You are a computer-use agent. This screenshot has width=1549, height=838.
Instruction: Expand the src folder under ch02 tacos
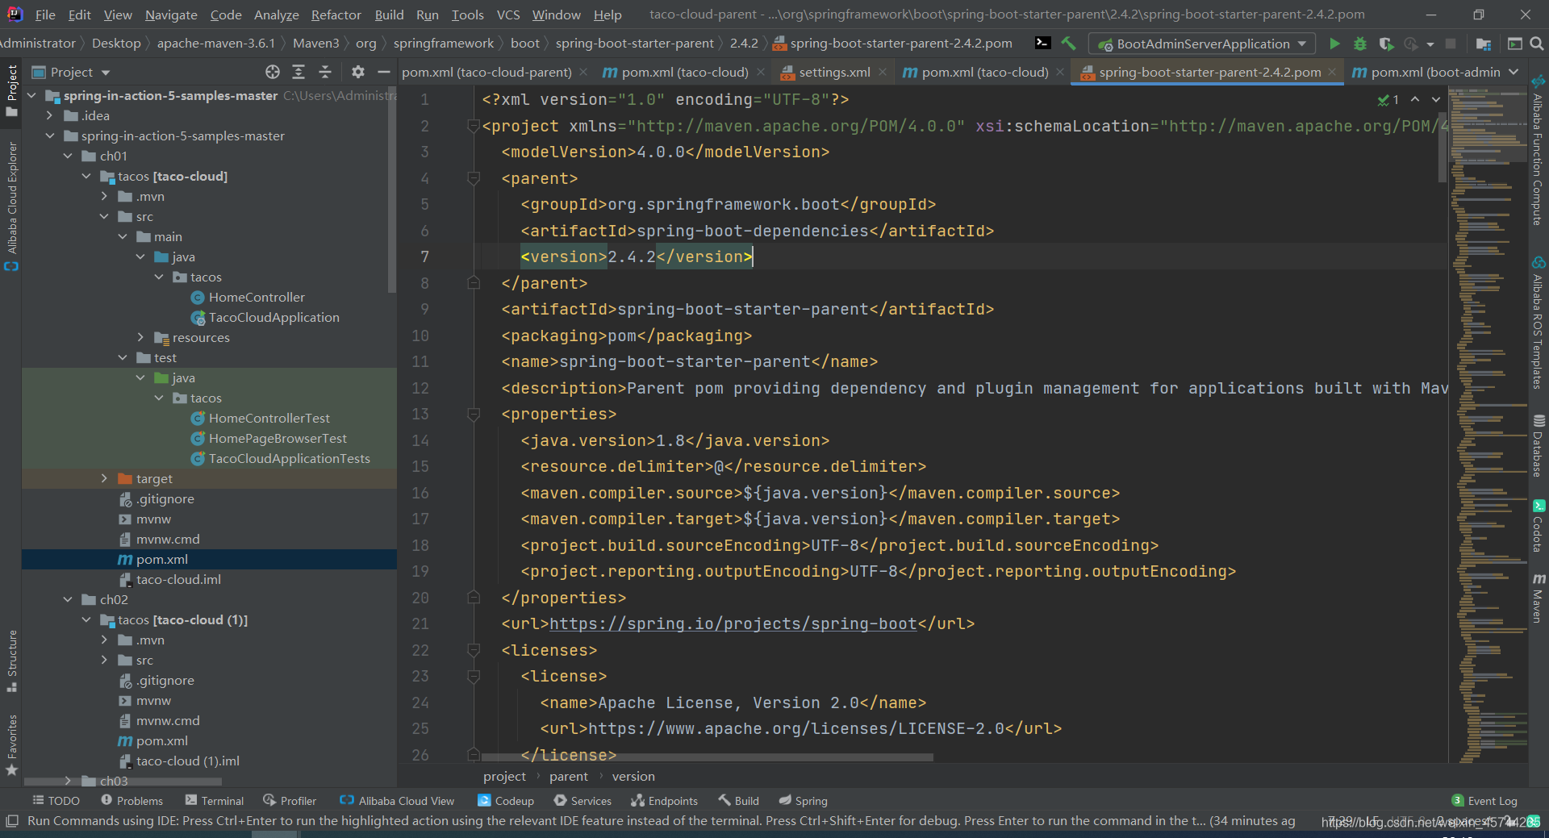(x=105, y=661)
